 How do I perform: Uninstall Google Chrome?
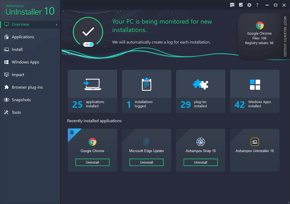click(92, 162)
